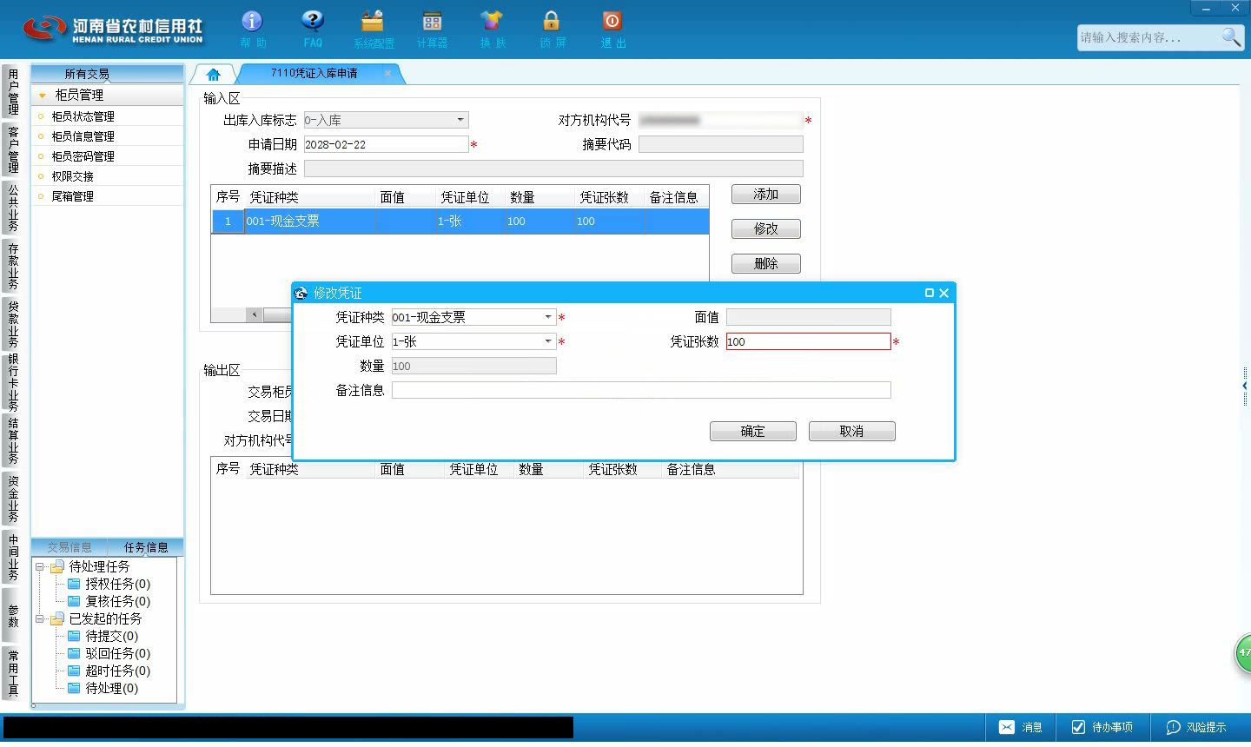This screenshot has width=1251, height=747.
Task: Confirm the dialog with the 确定 button
Action: pos(753,431)
